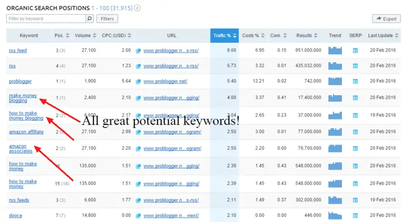Select the 951,000,000 results value
Image resolution: width=403 pixels, height=222 pixels.
pos(308,50)
